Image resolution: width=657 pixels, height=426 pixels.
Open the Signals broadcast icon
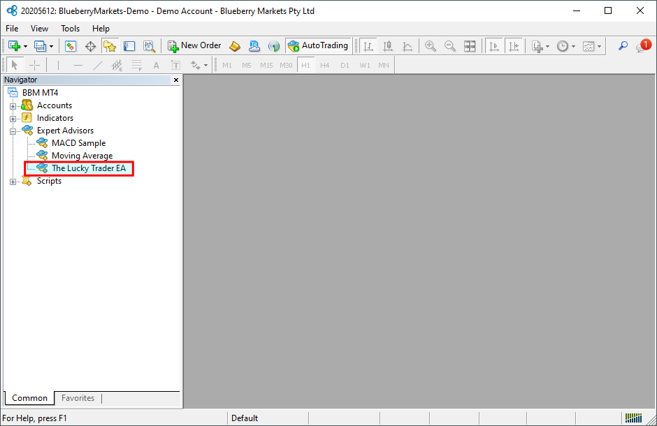274,45
